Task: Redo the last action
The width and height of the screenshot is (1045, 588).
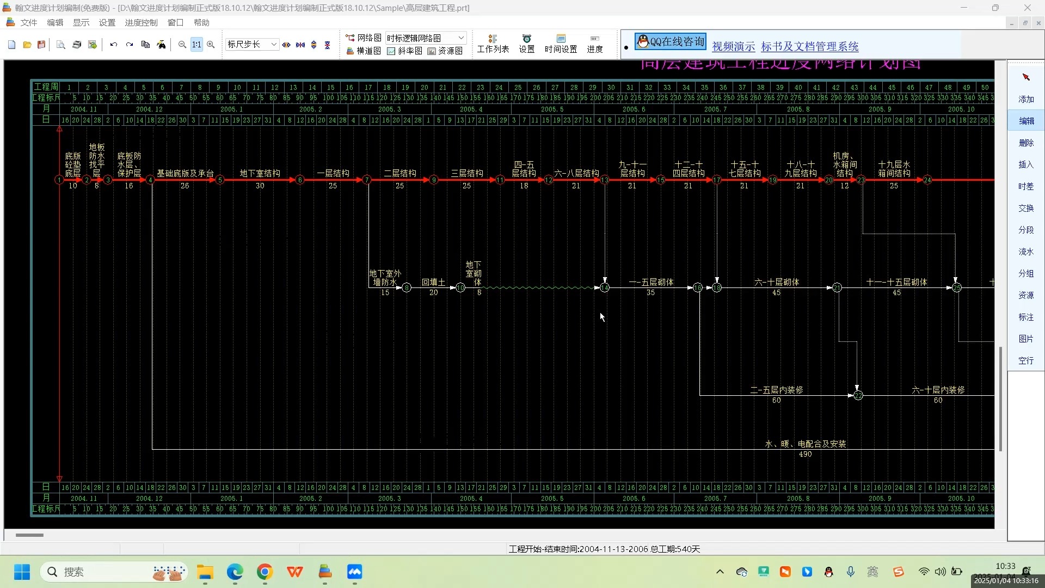Action: pyautogui.click(x=130, y=45)
